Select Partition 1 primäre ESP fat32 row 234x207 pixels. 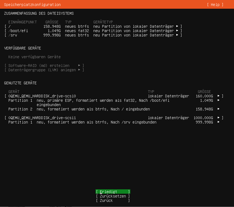[114, 102]
